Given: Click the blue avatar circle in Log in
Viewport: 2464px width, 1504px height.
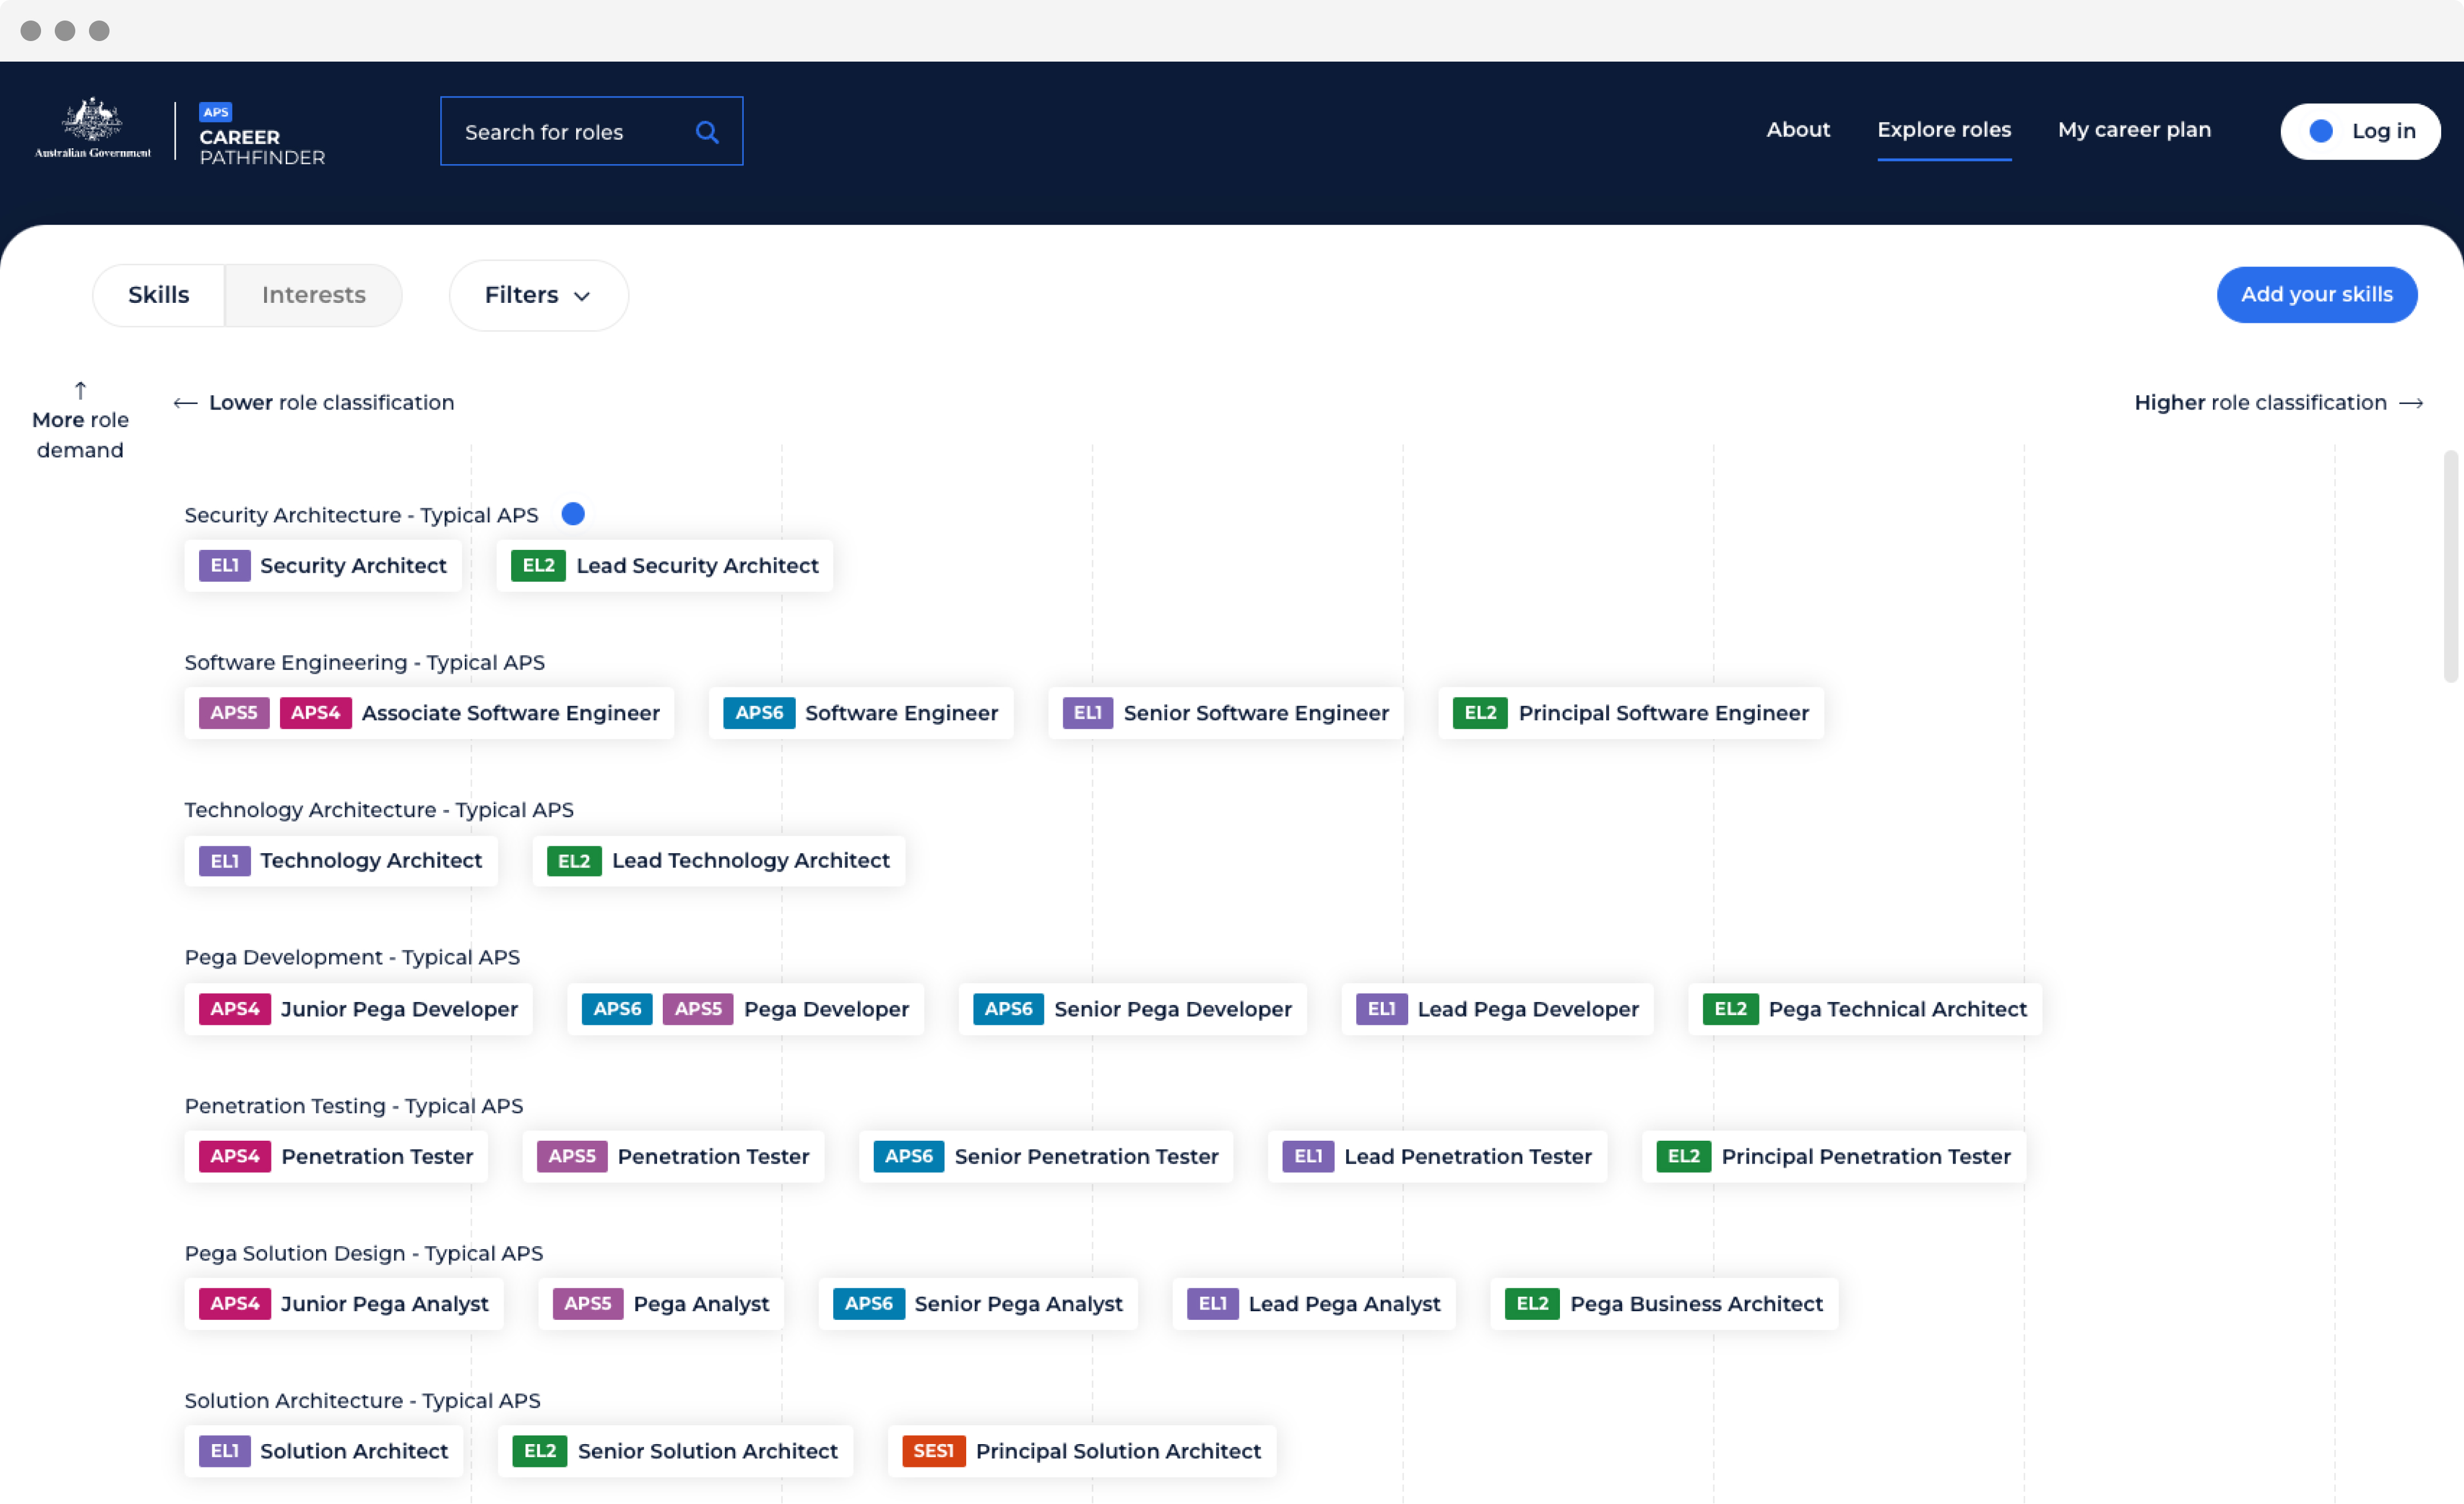Looking at the screenshot, I should [2321, 131].
